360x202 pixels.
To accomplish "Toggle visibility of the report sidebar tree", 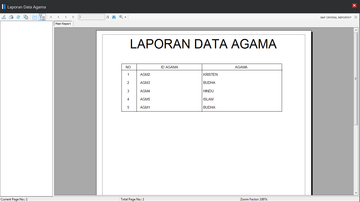I will (42, 17).
